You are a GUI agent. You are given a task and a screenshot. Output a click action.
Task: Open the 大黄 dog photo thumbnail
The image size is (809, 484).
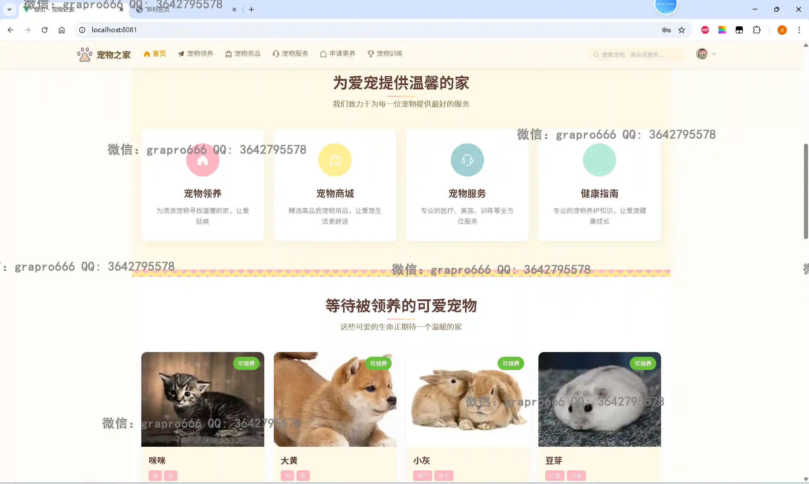335,399
